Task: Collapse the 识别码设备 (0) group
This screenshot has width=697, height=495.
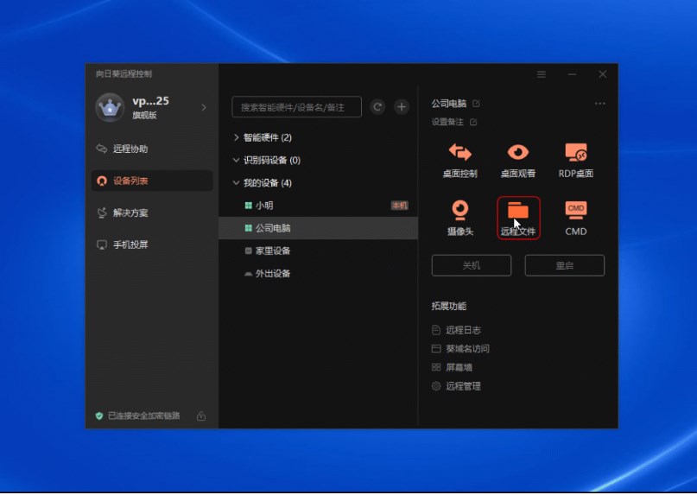Action: point(237,161)
